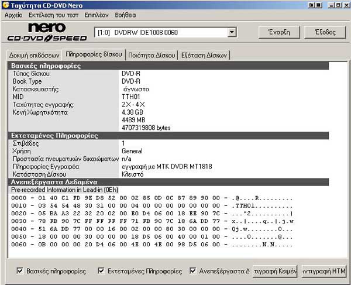The width and height of the screenshot is (351, 285).
Task: Click the Έξοδος button
Action: click(325, 32)
